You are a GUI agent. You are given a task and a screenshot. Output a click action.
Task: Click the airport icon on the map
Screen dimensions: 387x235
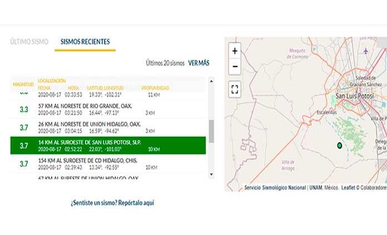click(365, 51)
